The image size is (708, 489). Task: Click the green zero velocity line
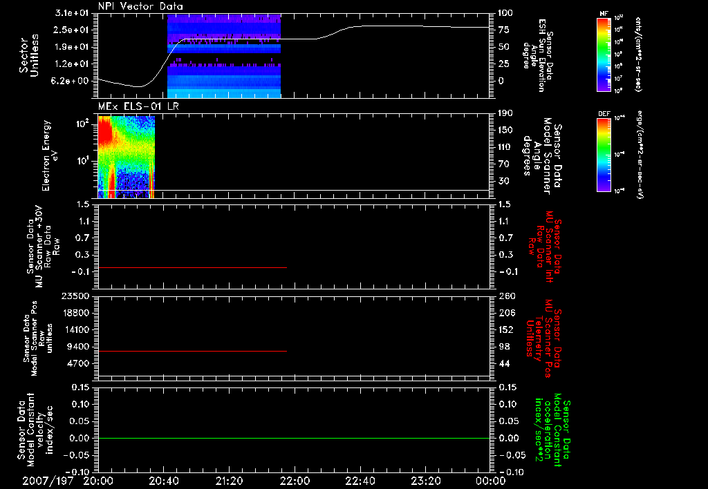[294, 438]
